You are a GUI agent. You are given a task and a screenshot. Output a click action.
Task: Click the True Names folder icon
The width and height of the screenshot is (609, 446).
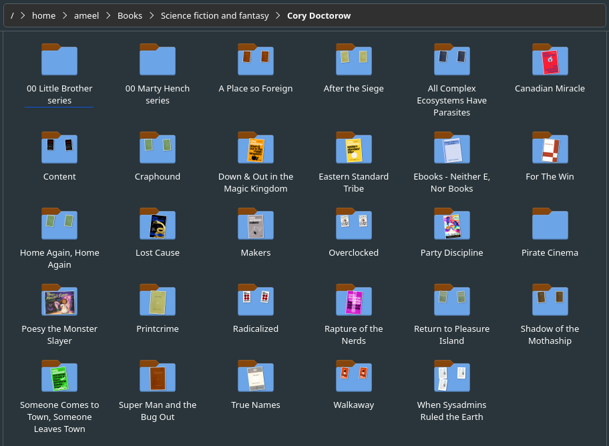coord(256,376)
